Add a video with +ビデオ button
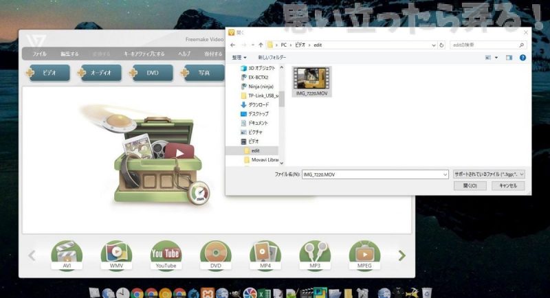This screenshot has width=550, height=298. click(x=48, y=73)
